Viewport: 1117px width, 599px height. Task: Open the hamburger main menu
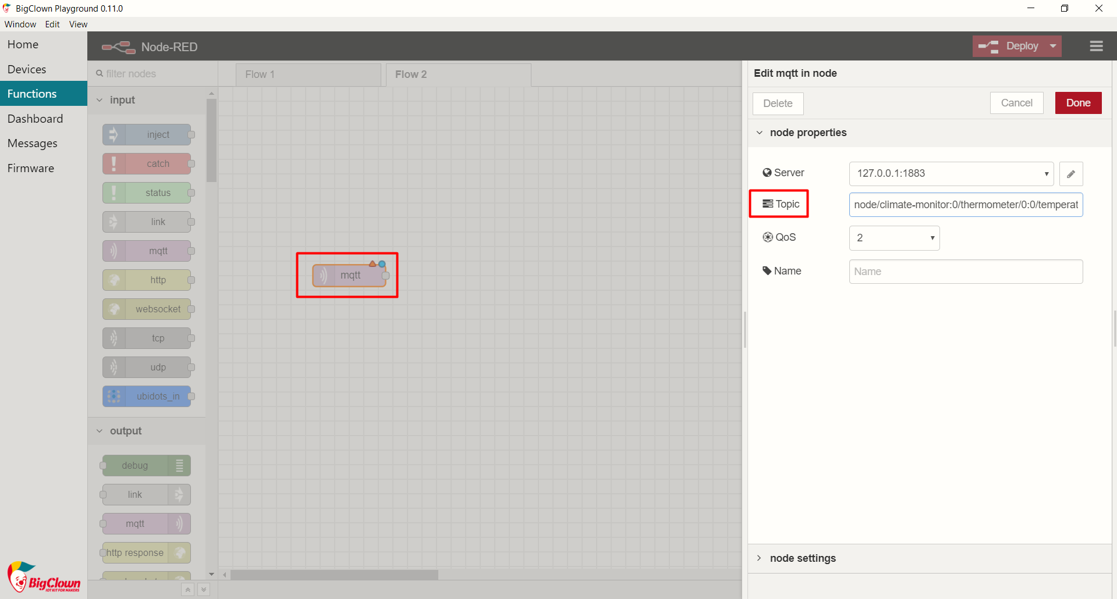pos(1096,46)
